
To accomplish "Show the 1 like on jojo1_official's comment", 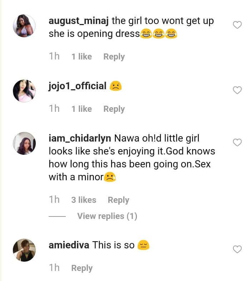I will click(x=81, y=109).
